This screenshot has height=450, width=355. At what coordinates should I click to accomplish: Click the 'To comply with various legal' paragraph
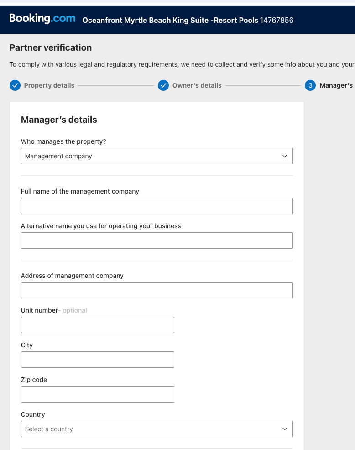(x=182, y=64)
